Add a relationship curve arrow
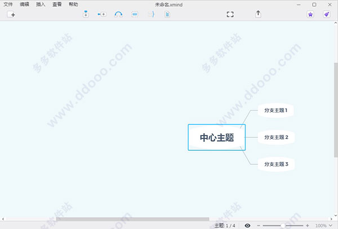Image resolution: width=338 pixels, height=229 pixels. [x=118, y=14]
